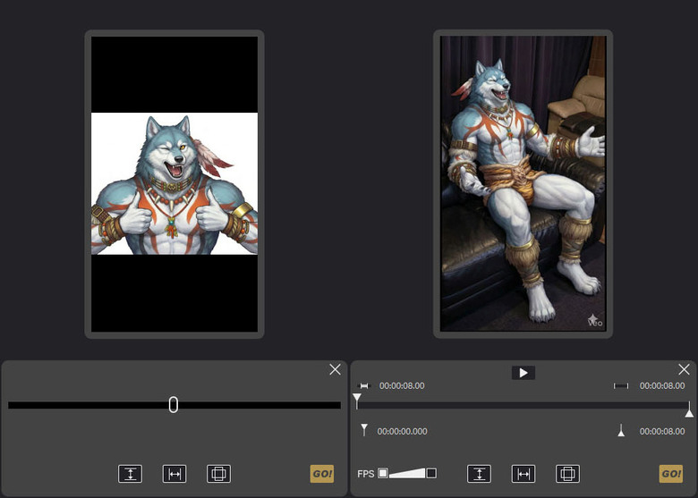The height and width of the screenshot is (498, 698).
Task: Click fit-to-height icon in left panel
Action: coord(131,474)
